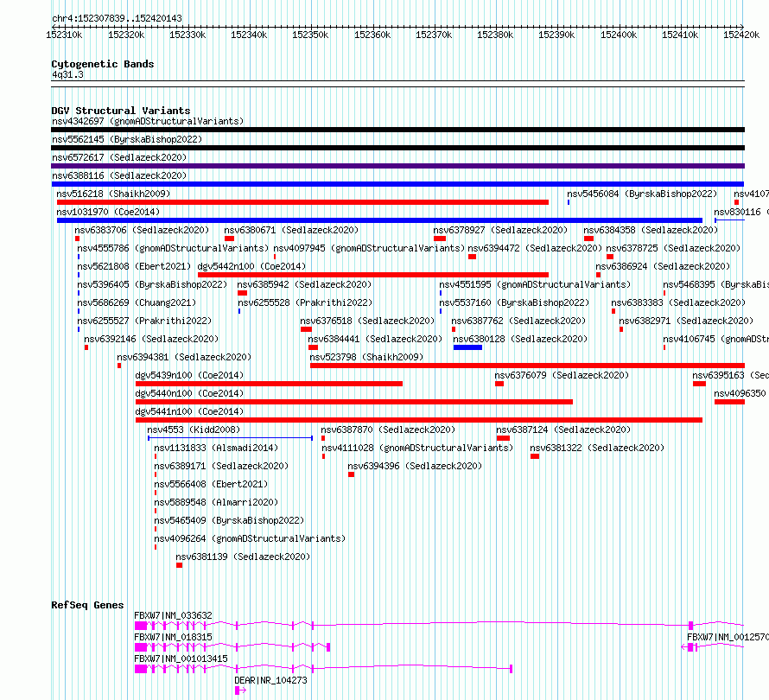
Task: Click nsv6376518 (Sedlazeck2020) label
Action: pos(367,321)
